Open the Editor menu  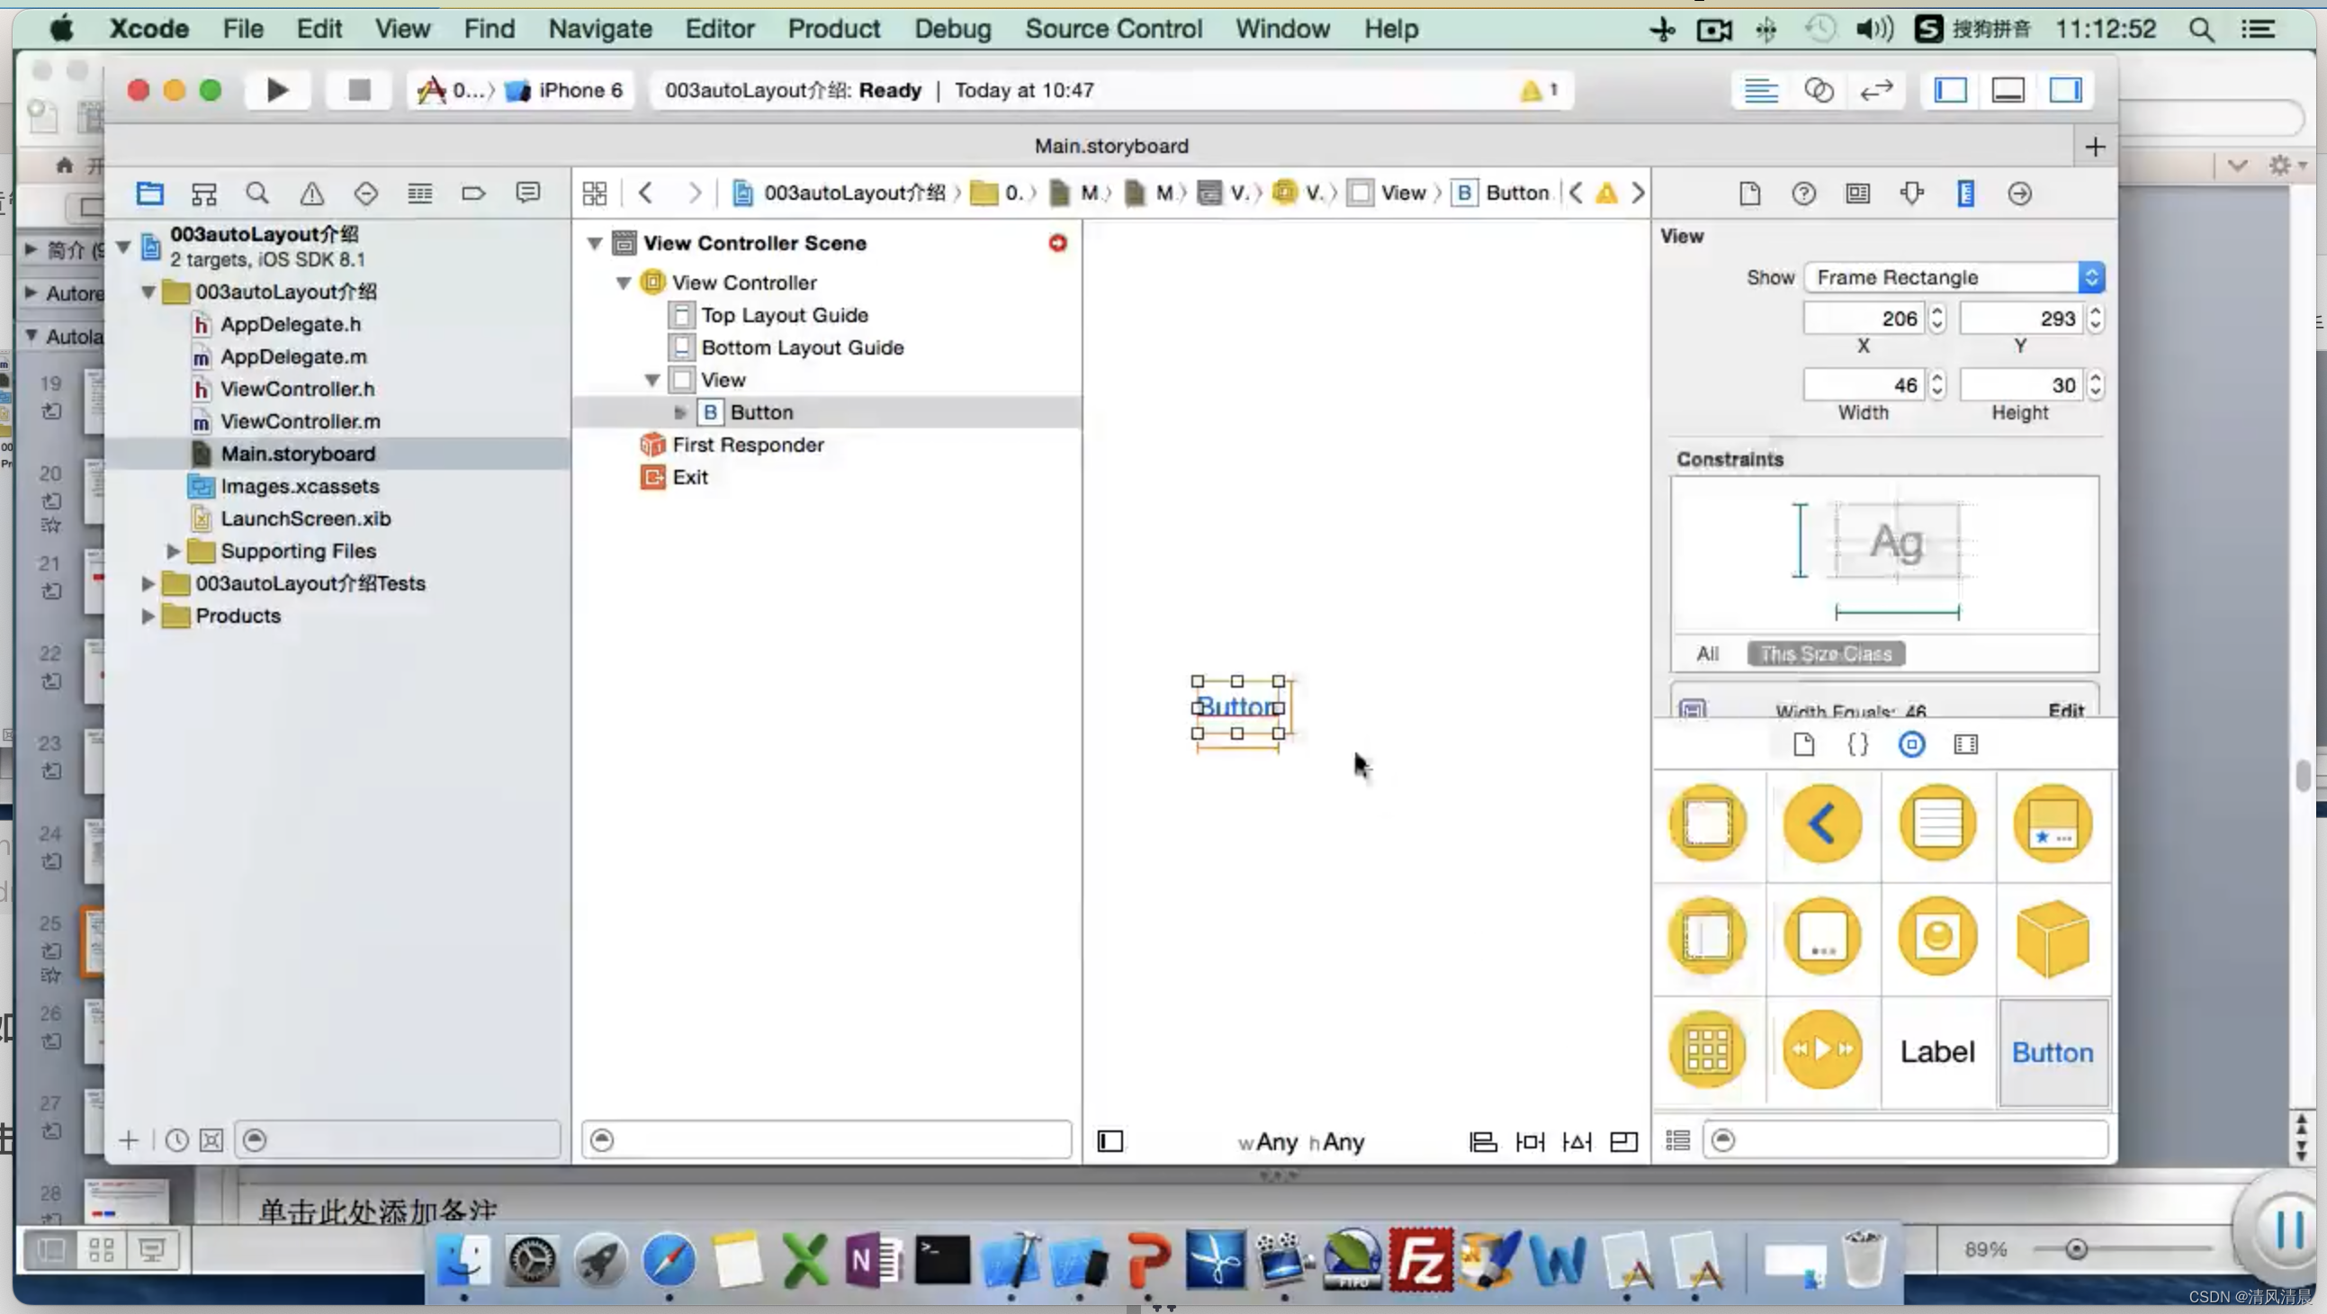point(719,29)
